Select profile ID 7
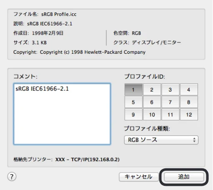 click(x=170, y=102)
